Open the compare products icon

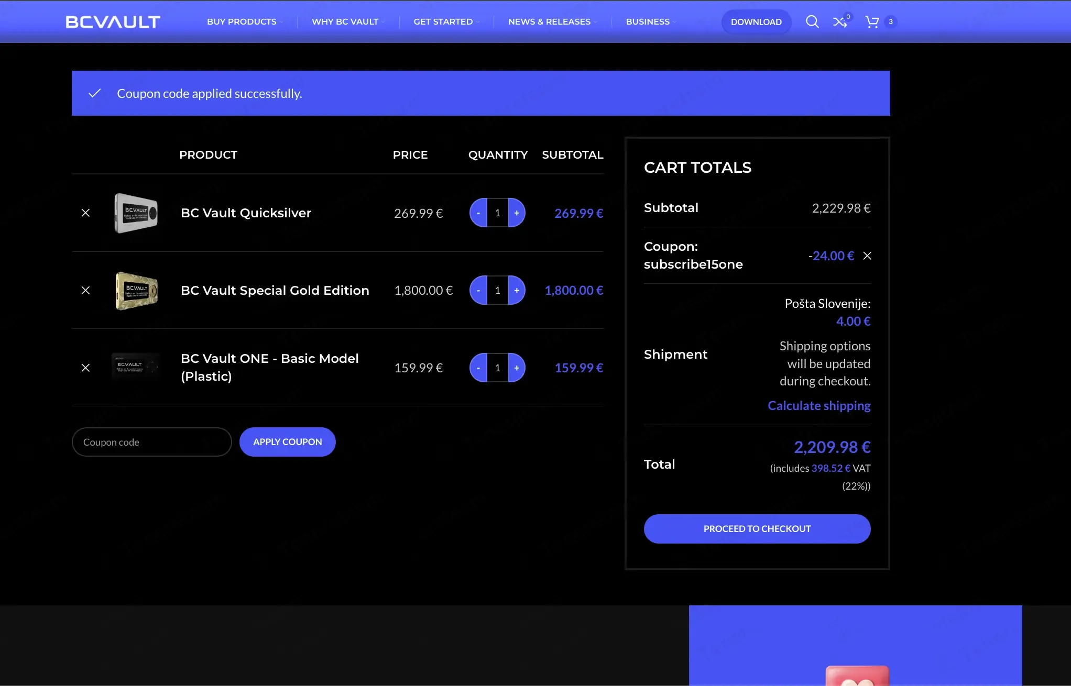tap(840, 21)
